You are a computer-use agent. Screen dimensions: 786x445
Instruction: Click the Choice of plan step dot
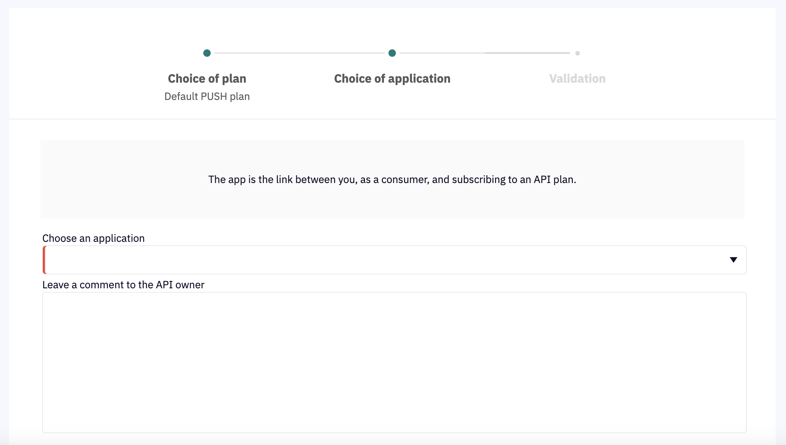point(207,53)
